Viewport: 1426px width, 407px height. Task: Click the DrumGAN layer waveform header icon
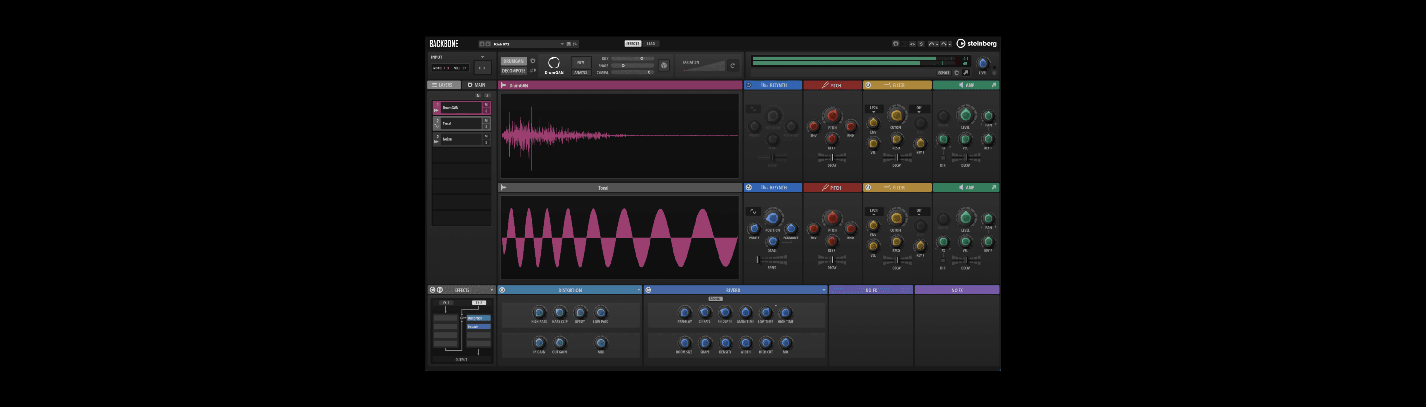pyautogui.click(x=504, y=85)
